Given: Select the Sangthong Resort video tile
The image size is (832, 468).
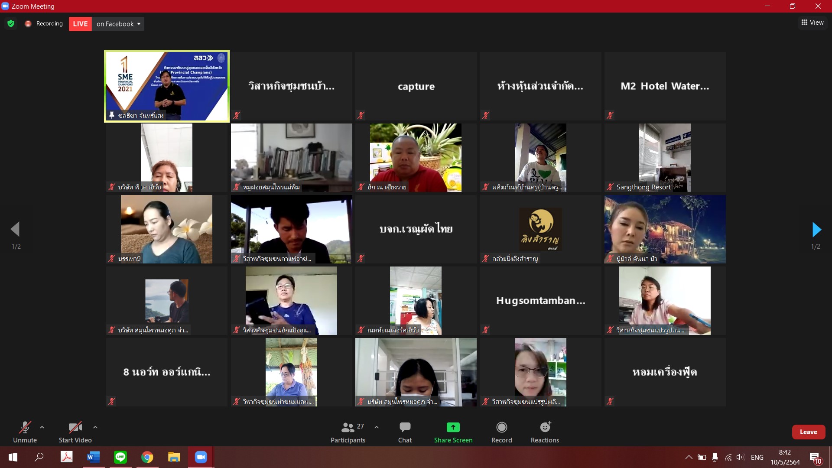Looking at the screenshot, I should coord(665,158).
